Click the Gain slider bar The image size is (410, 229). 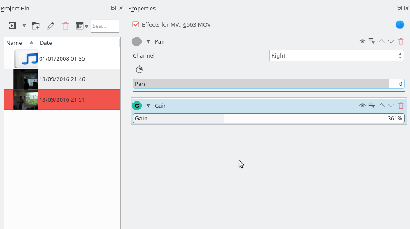[x=258, y=118]
